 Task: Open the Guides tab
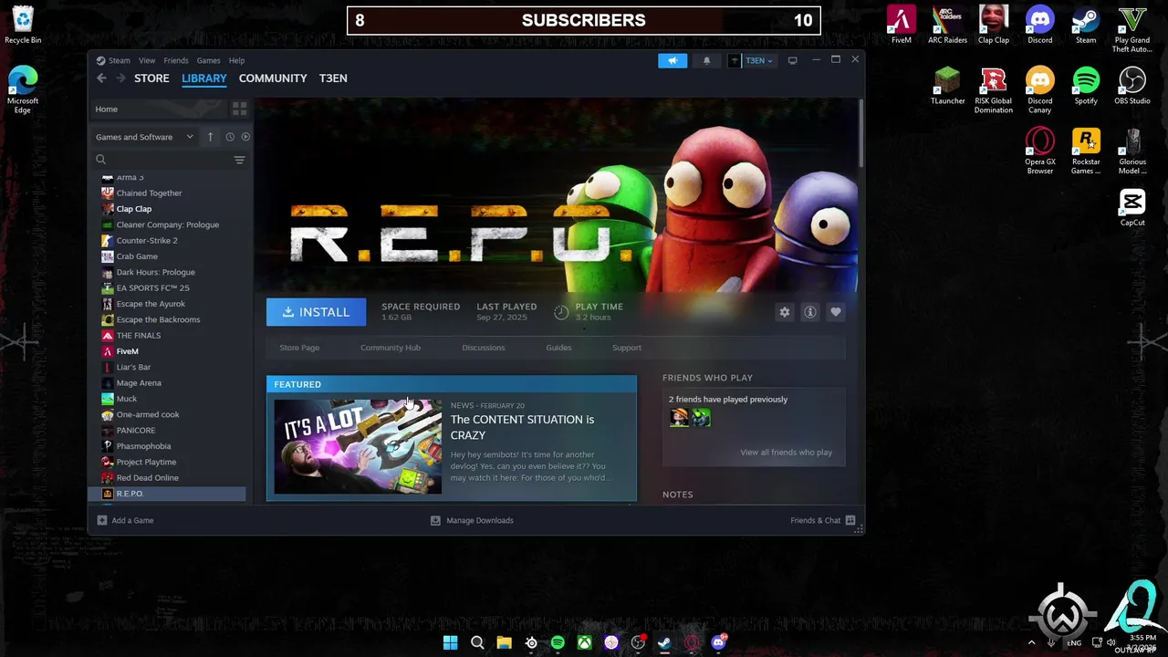click(x=558, y=348)
